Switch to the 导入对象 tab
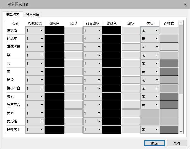Screen dimensions: 190x149 [32, 15]
